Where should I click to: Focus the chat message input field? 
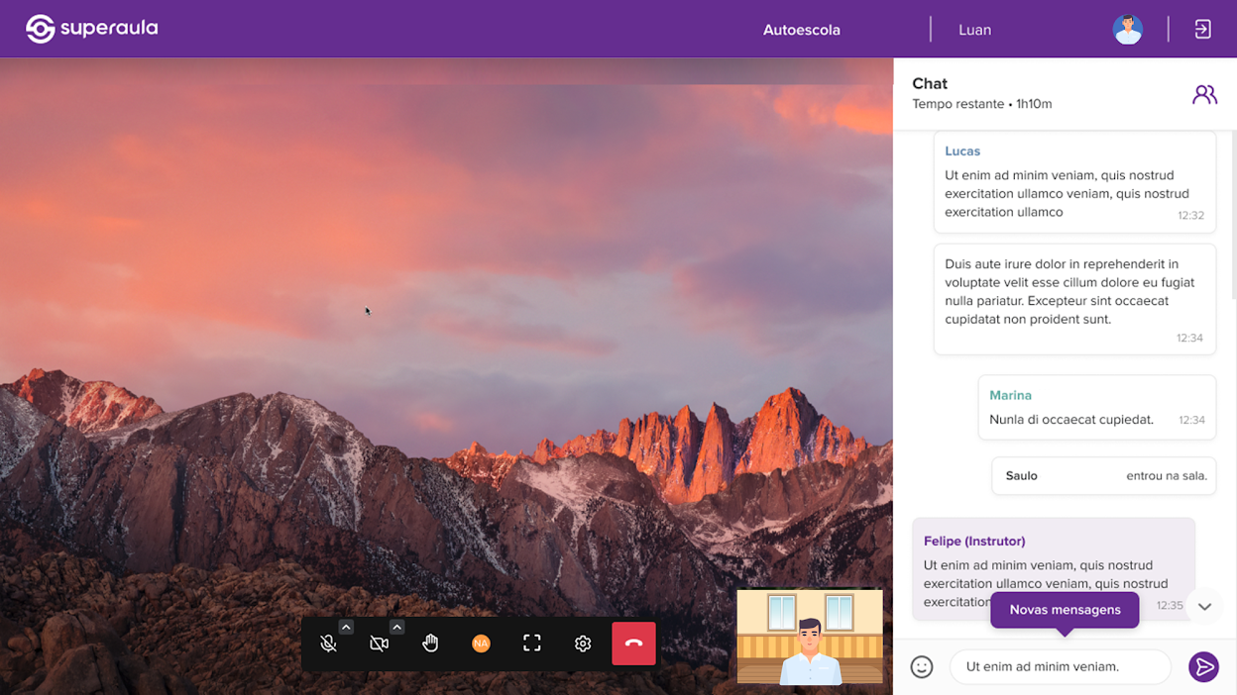tap(1060, 667)
